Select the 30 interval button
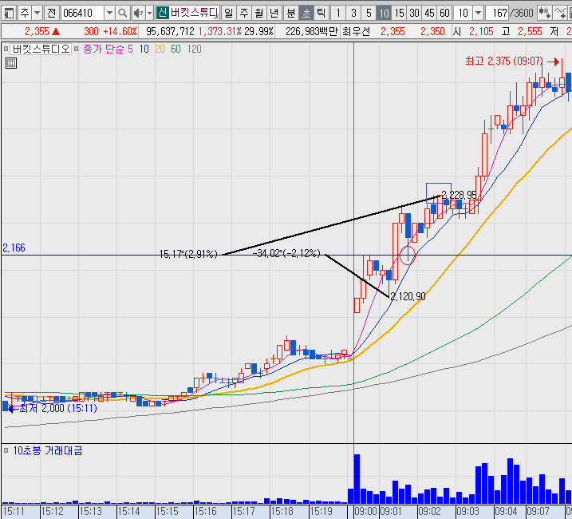 coord(414,14)
